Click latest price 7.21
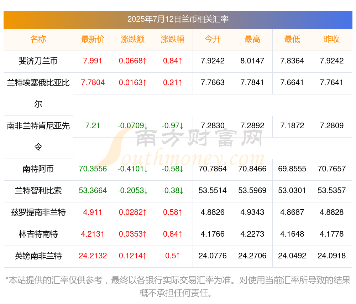 [x=93, y=126]
